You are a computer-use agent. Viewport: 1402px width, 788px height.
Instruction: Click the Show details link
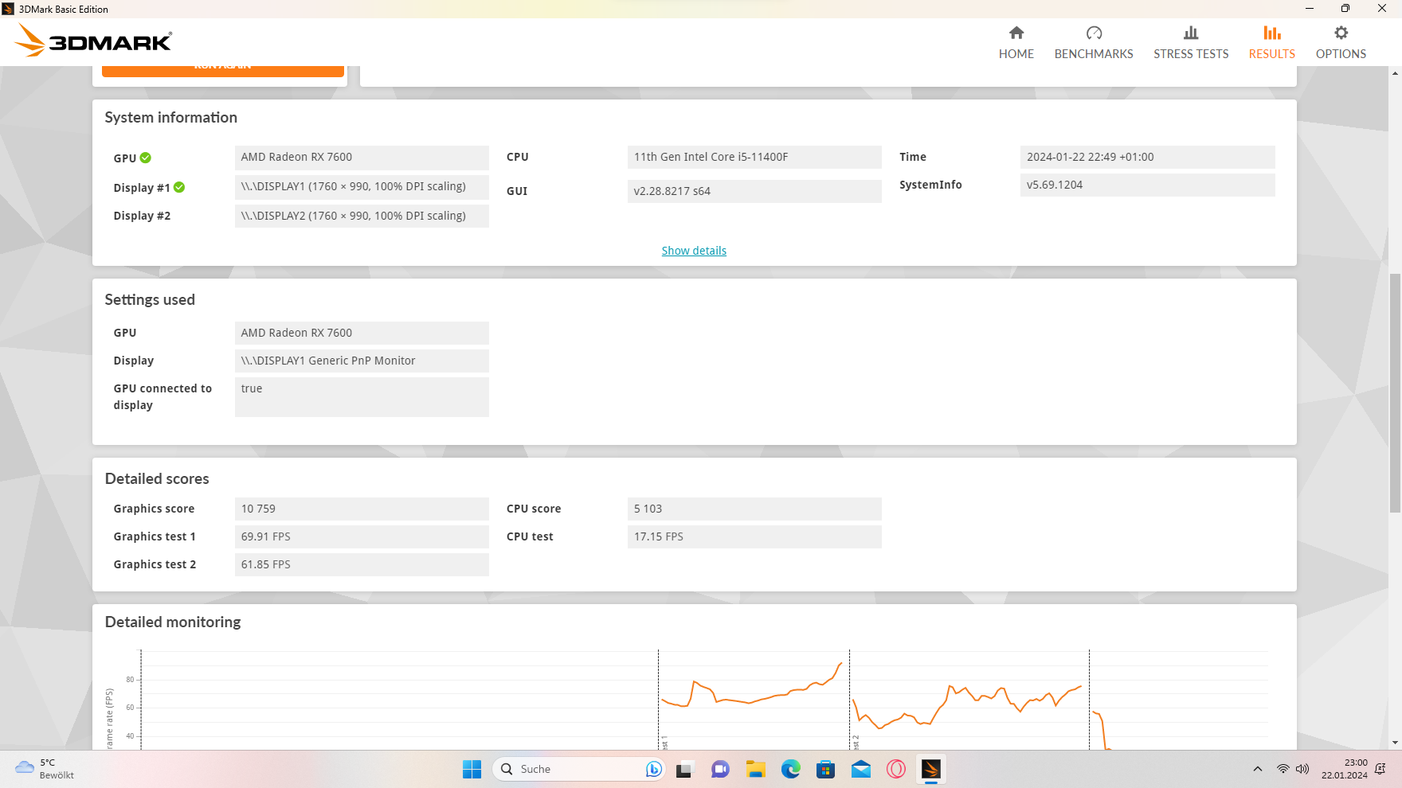pos(694,251)
